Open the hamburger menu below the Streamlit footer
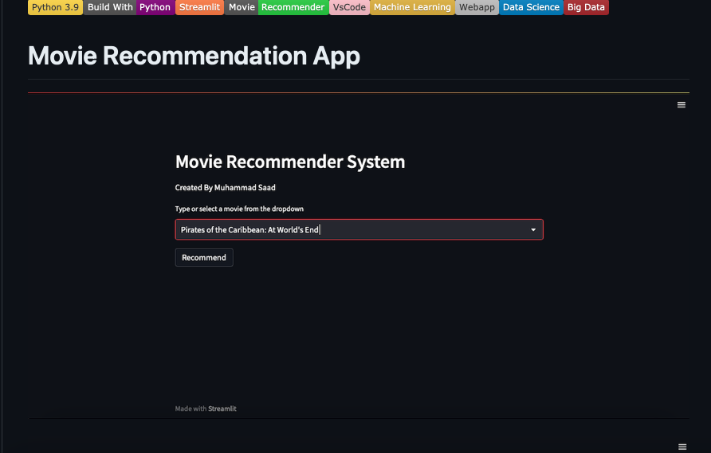Viewport: 711px width, 453px height. tap(681, 447)
